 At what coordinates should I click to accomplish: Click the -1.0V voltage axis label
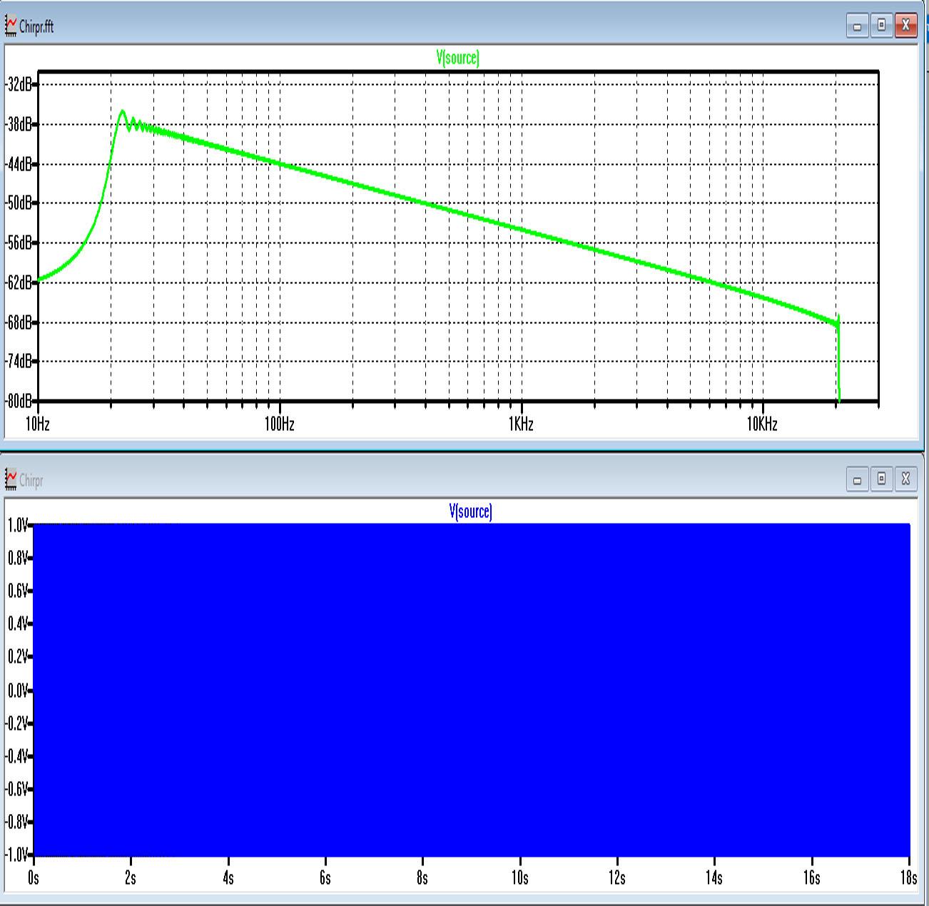(x=16, y=855)
